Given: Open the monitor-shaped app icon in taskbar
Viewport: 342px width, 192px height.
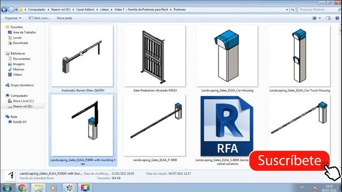Looking at the screenshot, I should click(85, 188).
